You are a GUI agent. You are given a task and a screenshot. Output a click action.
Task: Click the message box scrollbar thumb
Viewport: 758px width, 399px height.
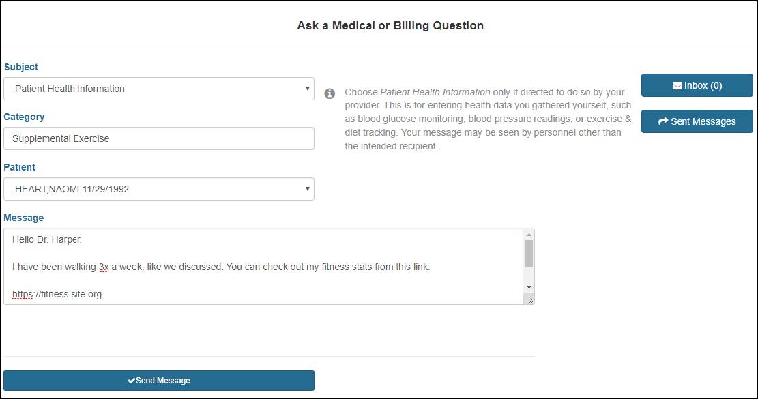(529, 254)
